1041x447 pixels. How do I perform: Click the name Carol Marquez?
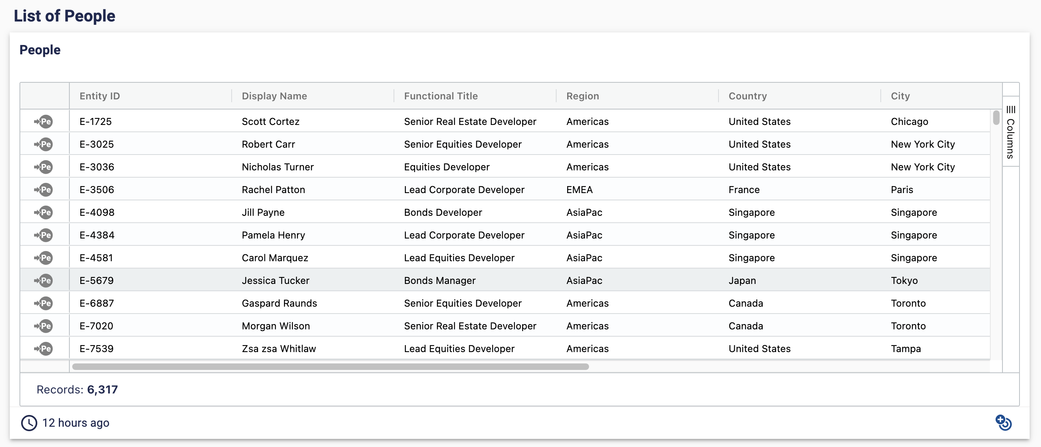coord(275,258)
